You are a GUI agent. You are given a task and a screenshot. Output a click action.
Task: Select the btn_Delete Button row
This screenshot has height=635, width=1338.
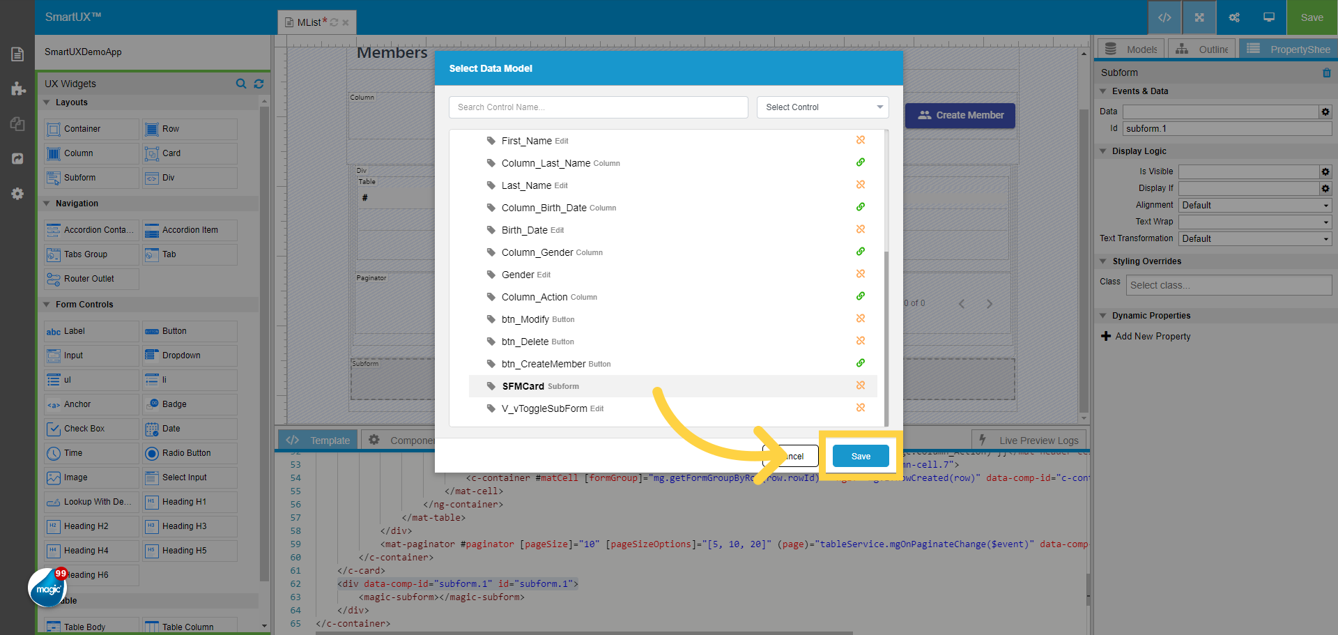coord(673,342)
